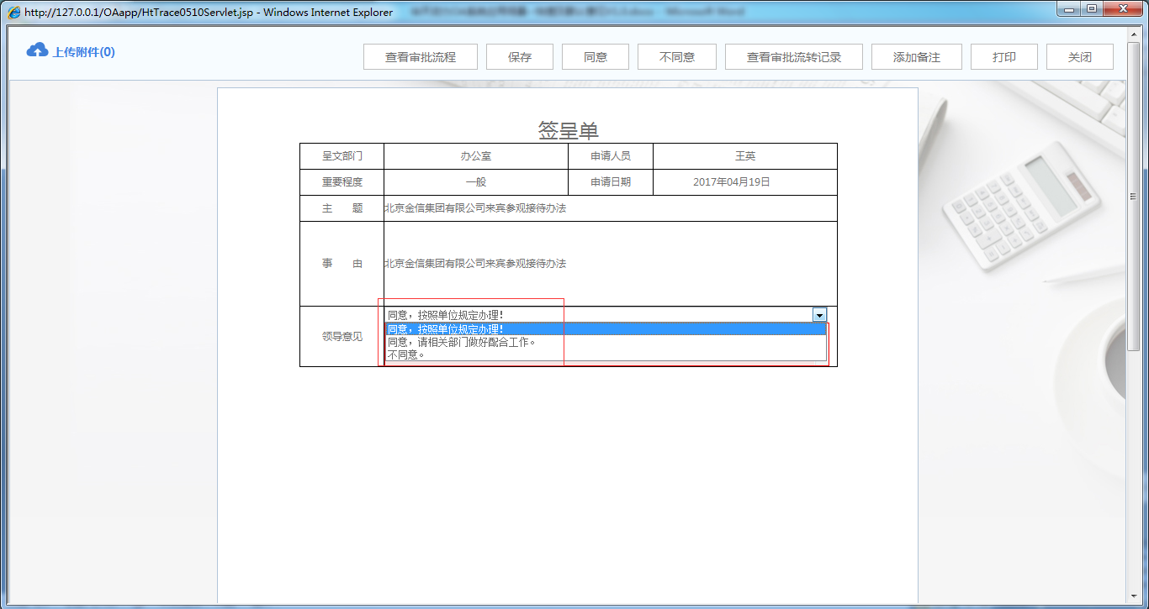This screenshot has width=1149, height=609.
Task: Open the 领导意见 opinion dropdown arrow
Action: pyautogui.click(x=818, y=314)
